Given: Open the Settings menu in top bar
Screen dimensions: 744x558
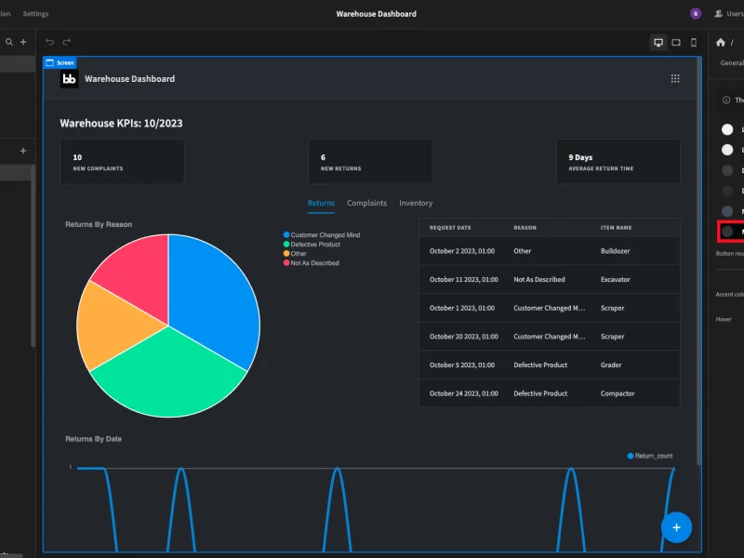Looking at the screenshot, I should coord(35,14).
